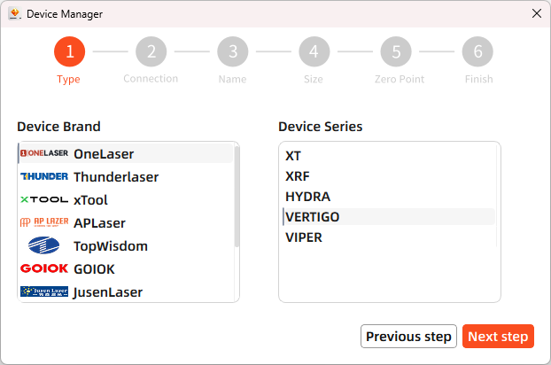
Task: Pick VIPER in the Device Series list
Action: pyautogui.click(x=304, y=237)
